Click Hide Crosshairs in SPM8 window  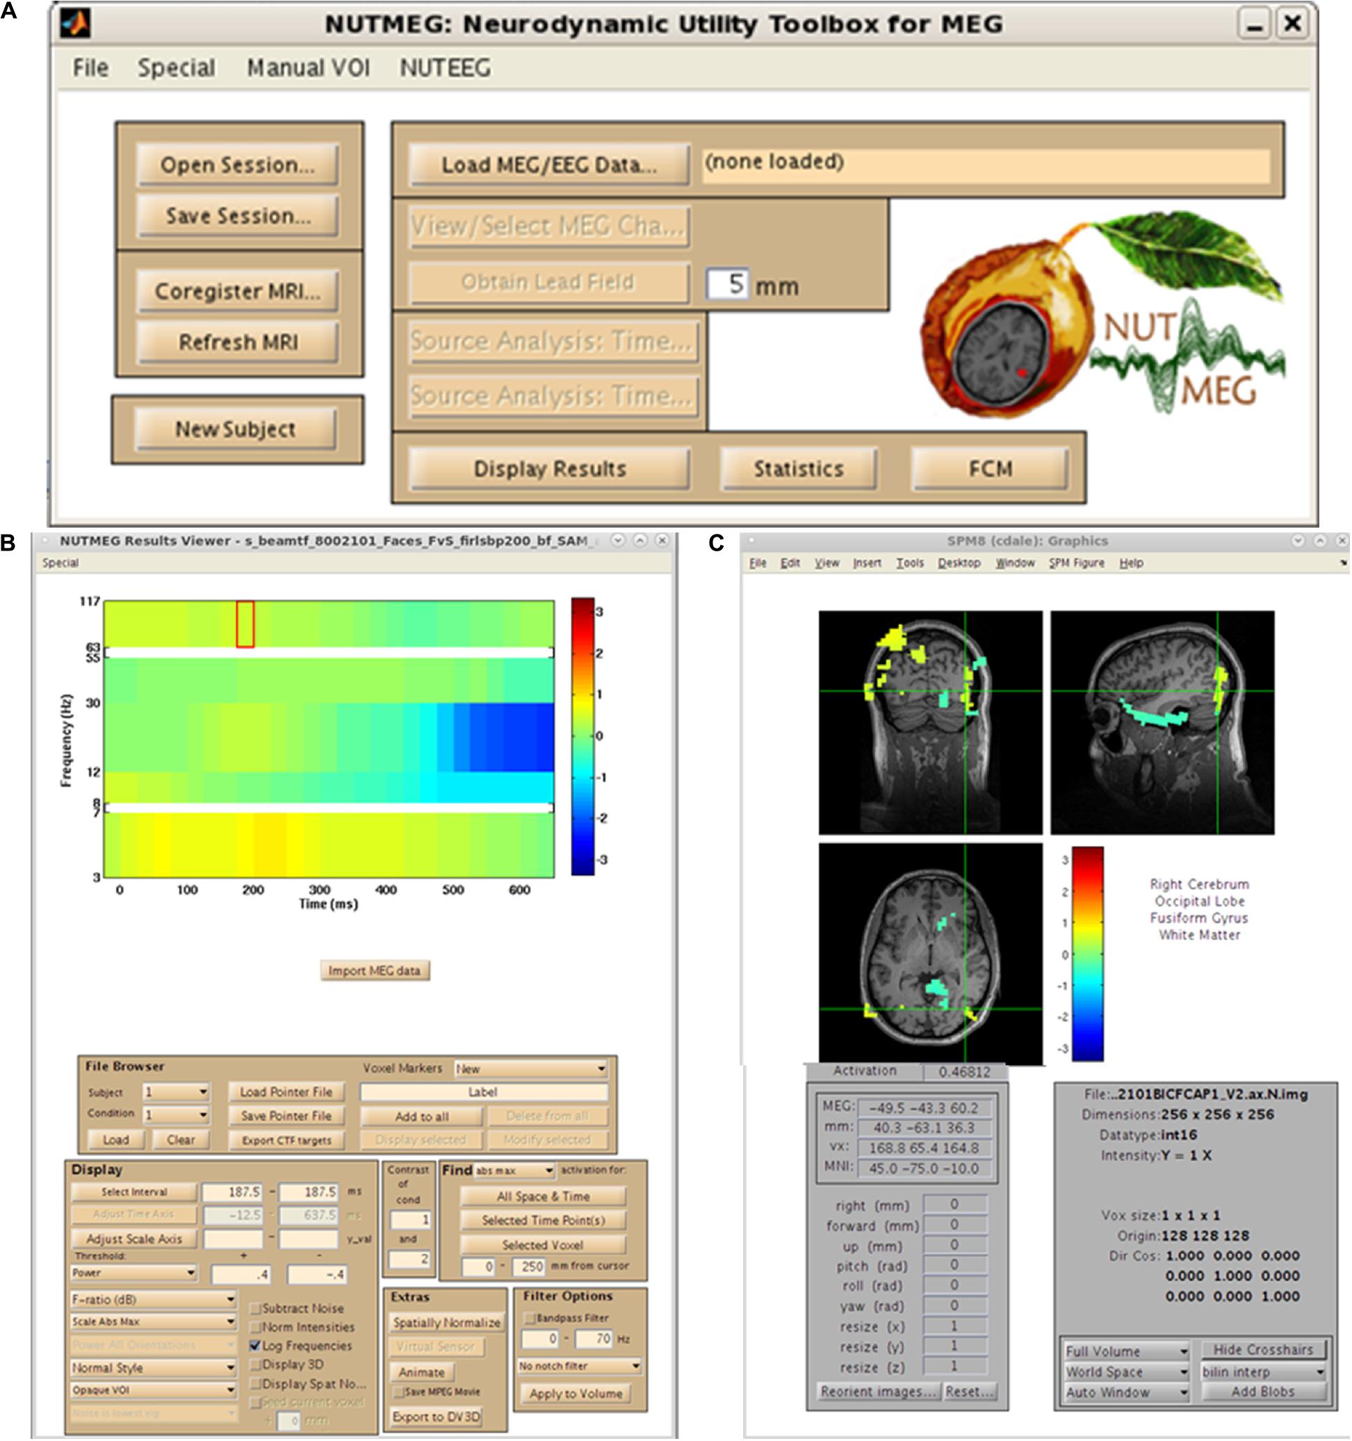coord(1263,1350)
